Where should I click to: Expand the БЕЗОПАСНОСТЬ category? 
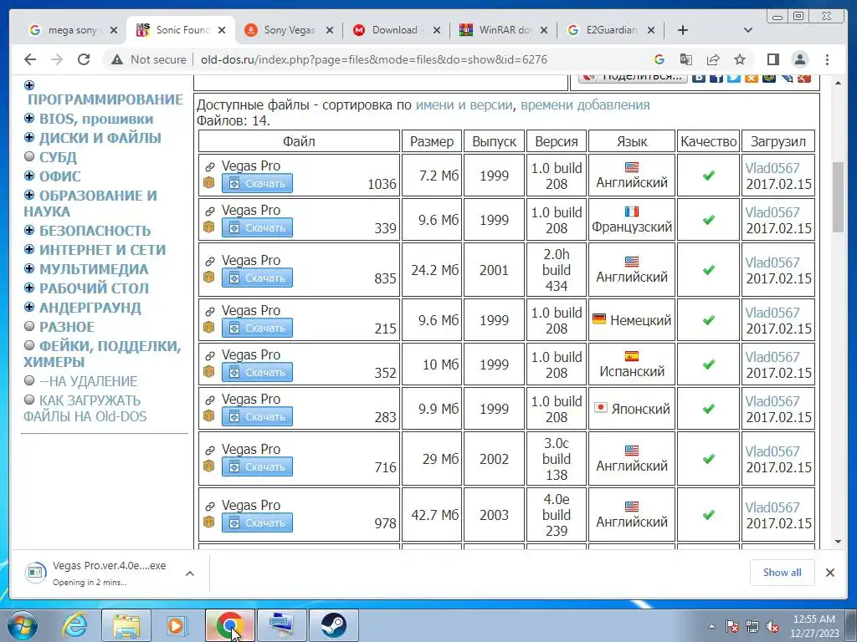pos(29,230)
